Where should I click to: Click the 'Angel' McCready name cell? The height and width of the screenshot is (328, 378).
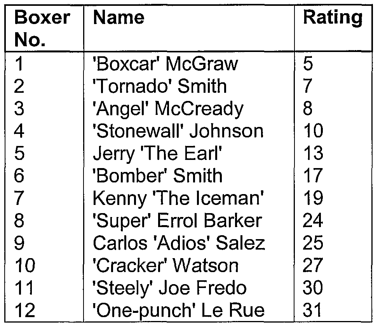click(x=168, y=109)
